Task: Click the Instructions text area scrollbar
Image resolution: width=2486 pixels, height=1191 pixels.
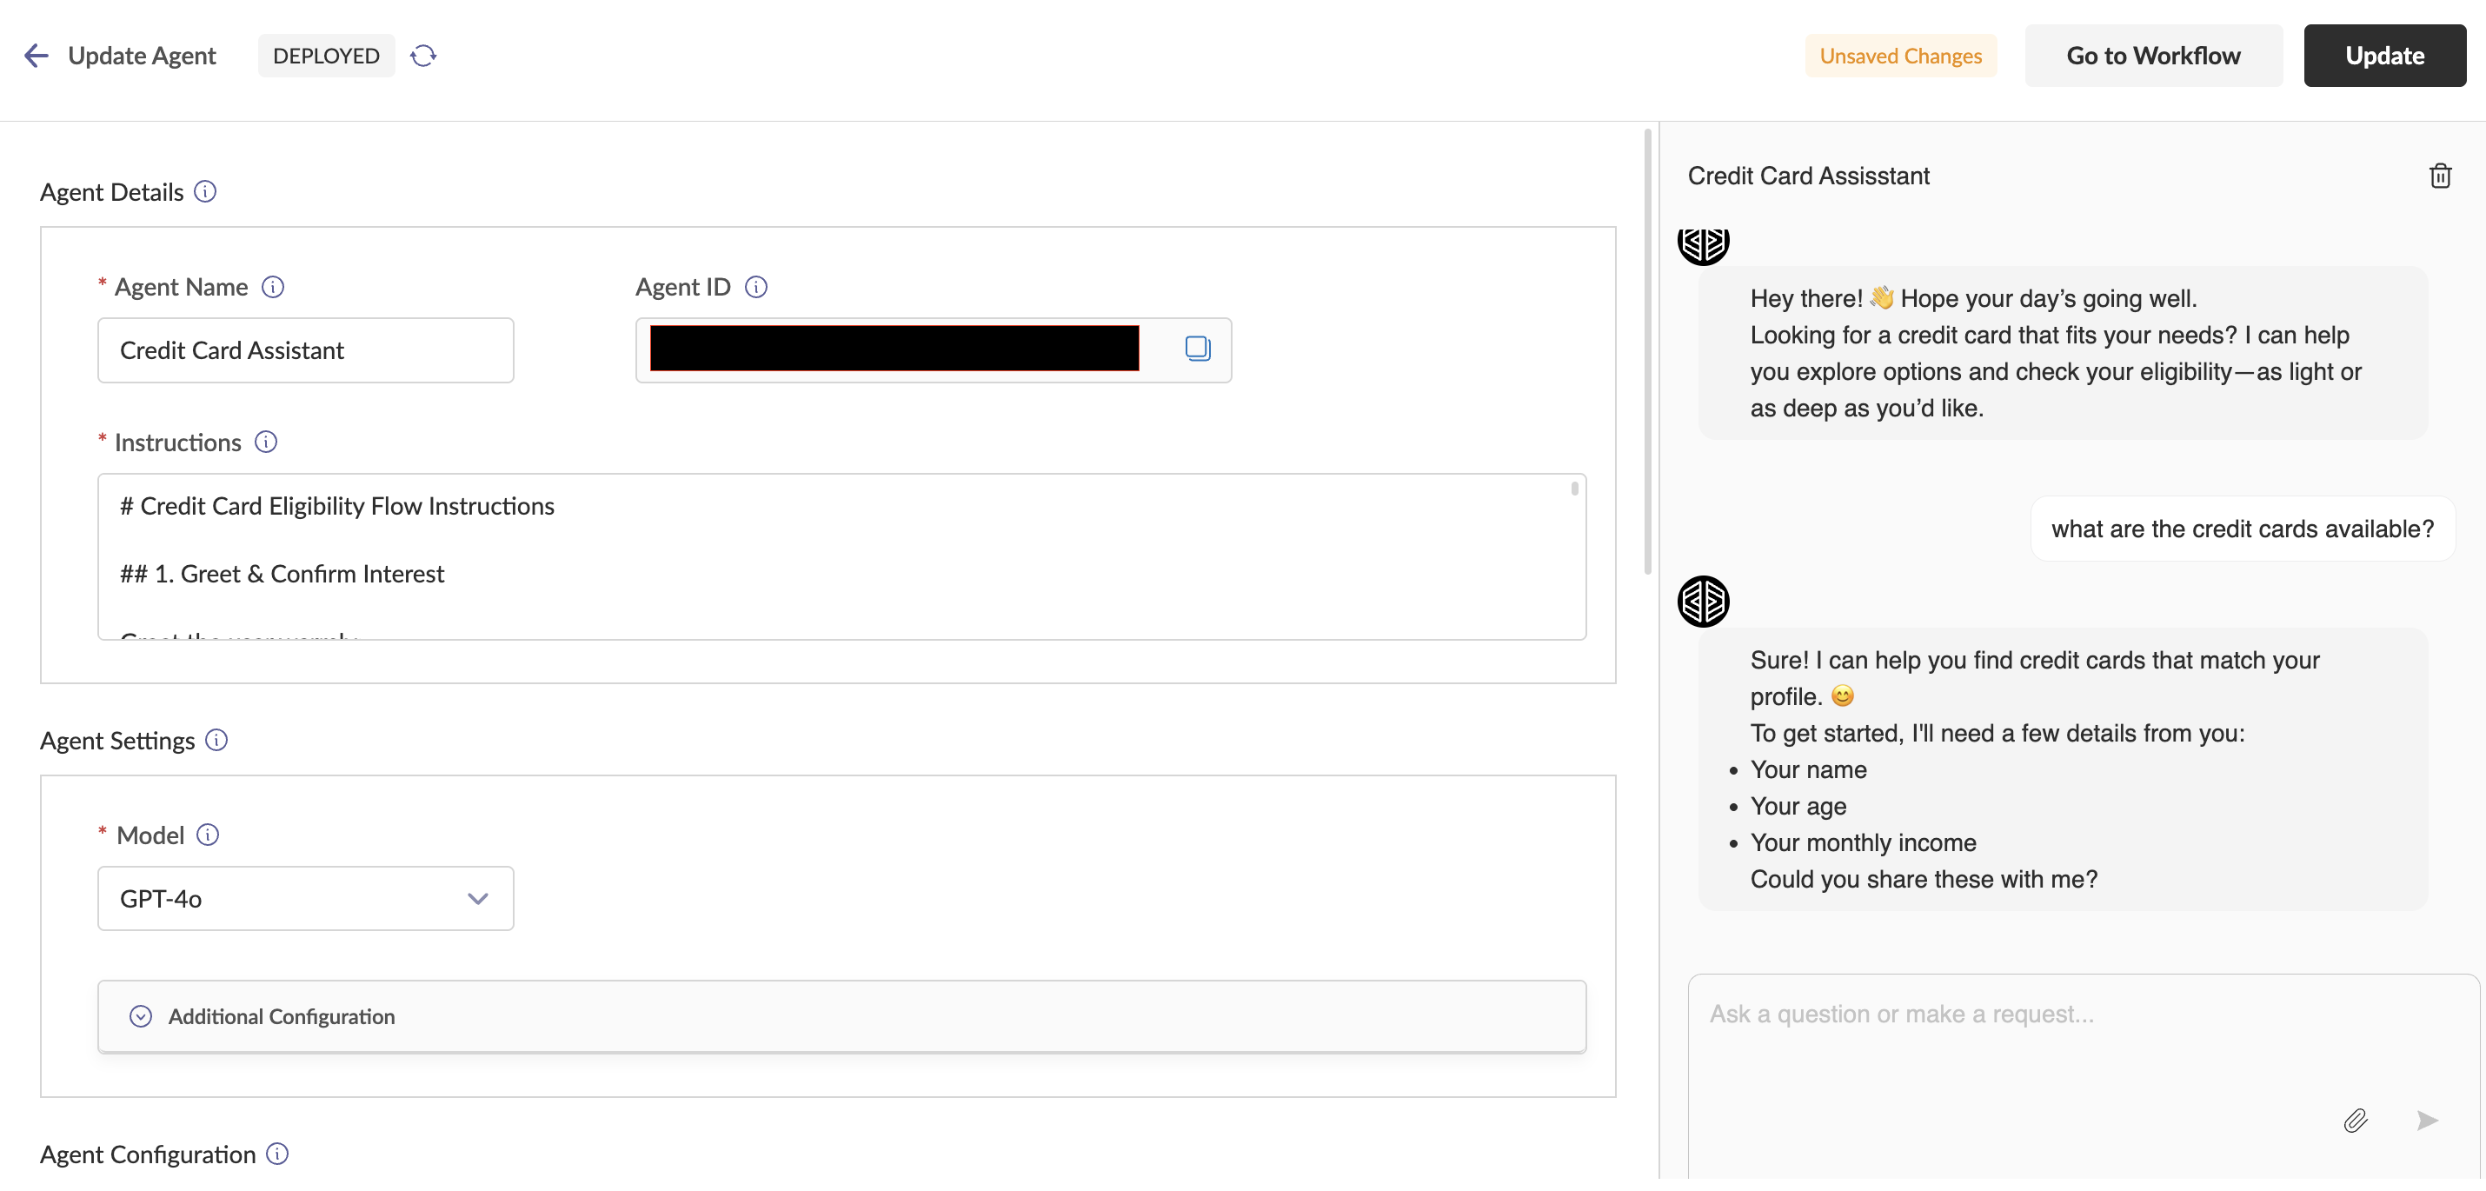Action: (x=1574, y=490)
